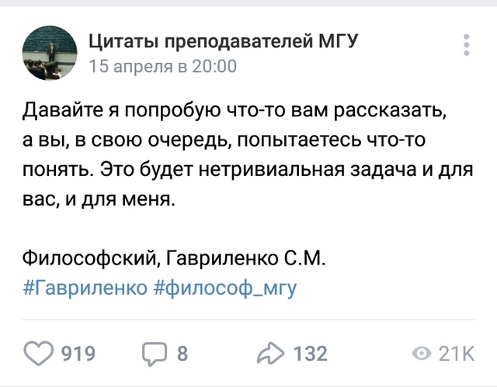
Task: Click the comment count 8
Action: pos(182,354)
